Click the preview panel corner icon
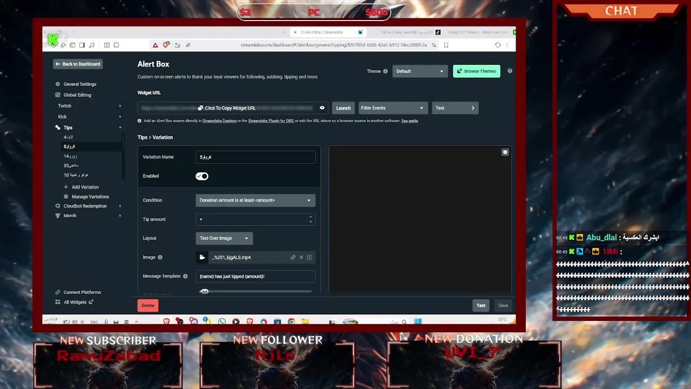Viewport: 691px width, 389px height. (505, 152)
